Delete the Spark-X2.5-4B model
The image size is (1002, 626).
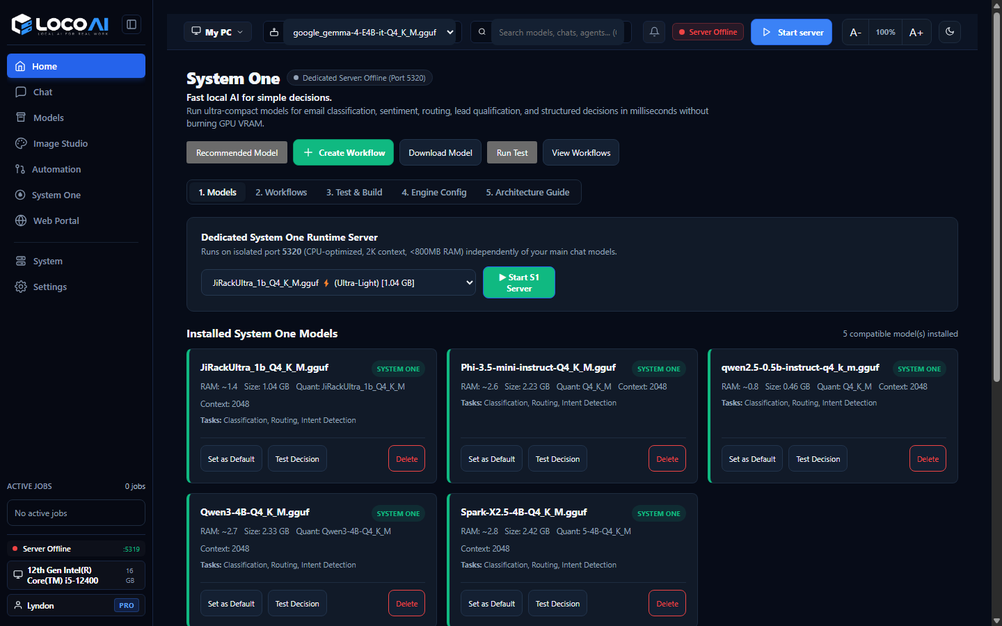(x=667, y=603)
